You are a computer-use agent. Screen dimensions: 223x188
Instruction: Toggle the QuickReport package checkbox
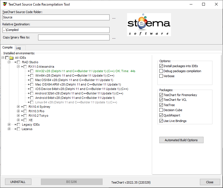point(161,115)
